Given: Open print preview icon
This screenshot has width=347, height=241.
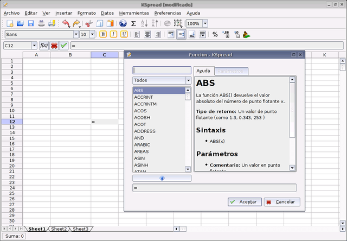Looking at the screenshot, I should [52, 23].
